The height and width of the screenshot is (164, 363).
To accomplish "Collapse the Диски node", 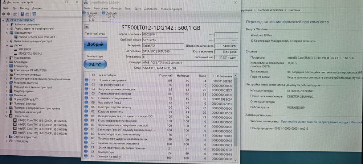I will (7, 46).
